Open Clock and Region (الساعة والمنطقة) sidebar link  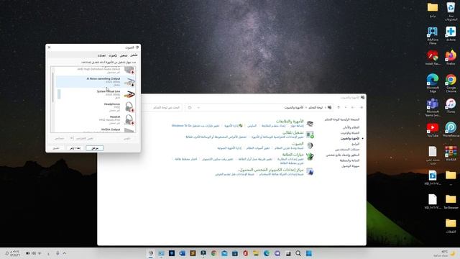click(x=350, y=160)
